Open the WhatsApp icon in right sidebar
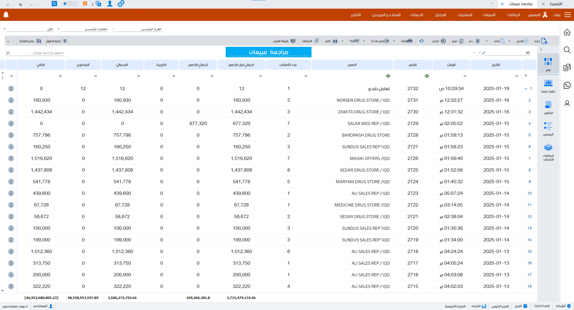The image size is (574, 310). click(567, 86)
